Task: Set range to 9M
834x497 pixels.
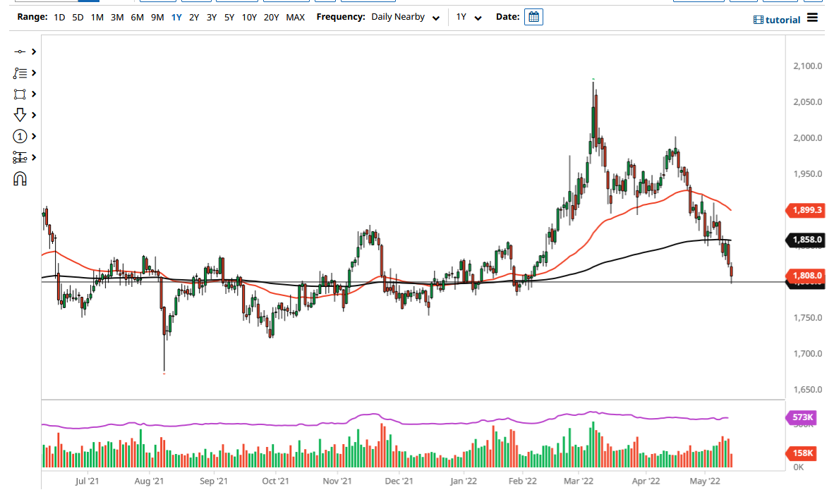Action: click(x=157, y=18)
